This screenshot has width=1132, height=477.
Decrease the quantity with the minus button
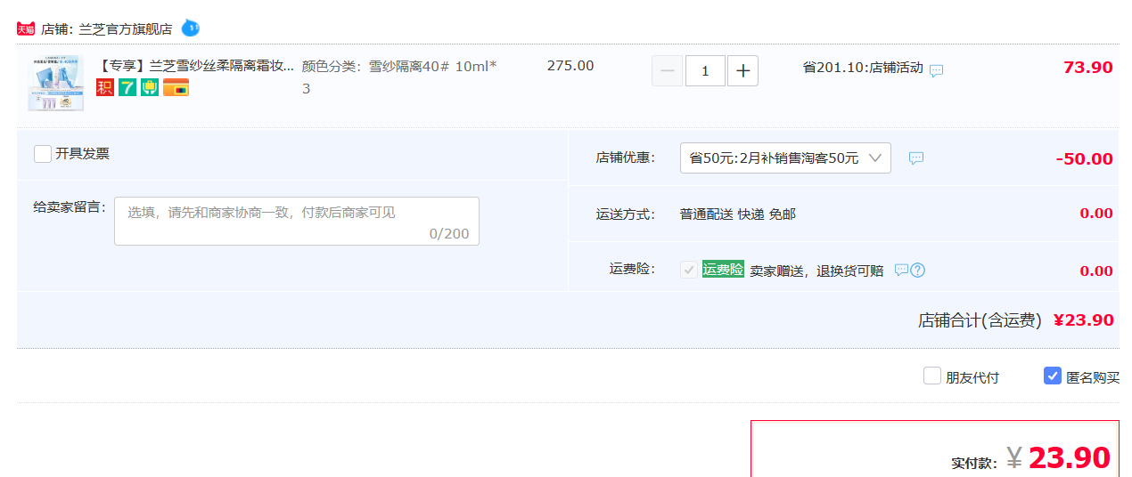click(668, 70)
